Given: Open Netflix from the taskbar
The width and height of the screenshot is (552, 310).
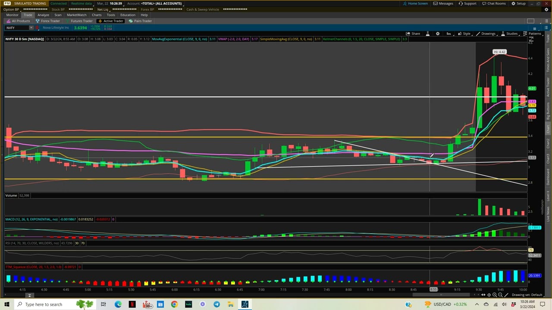Looking at the screenshot, I should tap(132, 304).
